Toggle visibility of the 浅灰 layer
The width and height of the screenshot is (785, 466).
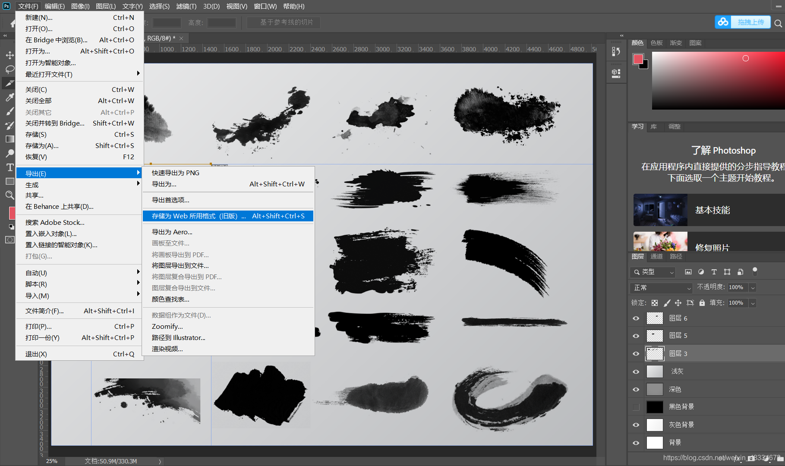[636, 372]
